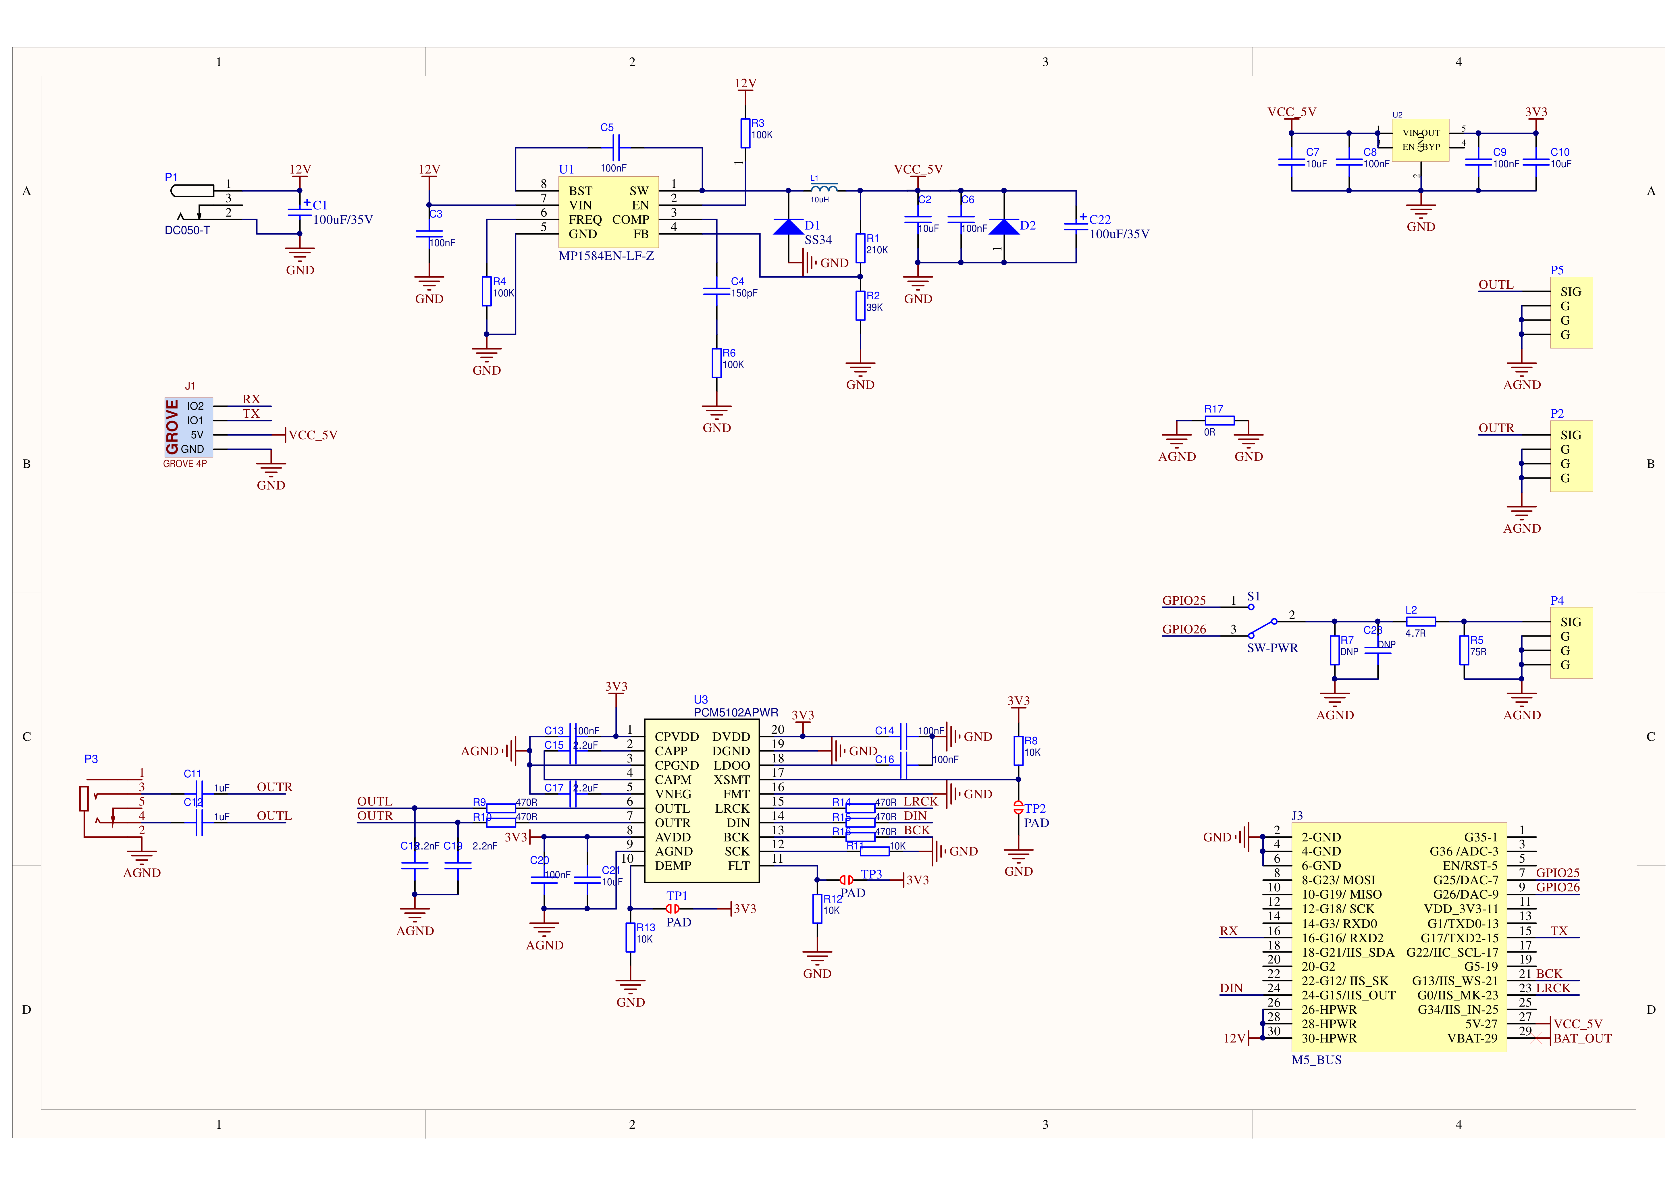Select capacitor C3 100nF symbol

coord(429,234)
